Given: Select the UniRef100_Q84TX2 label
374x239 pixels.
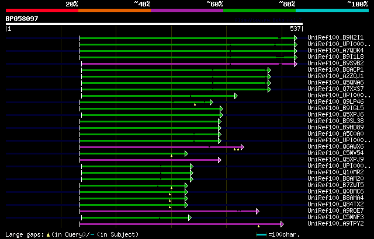Looking at the screenshot, I should pos(335,205).
